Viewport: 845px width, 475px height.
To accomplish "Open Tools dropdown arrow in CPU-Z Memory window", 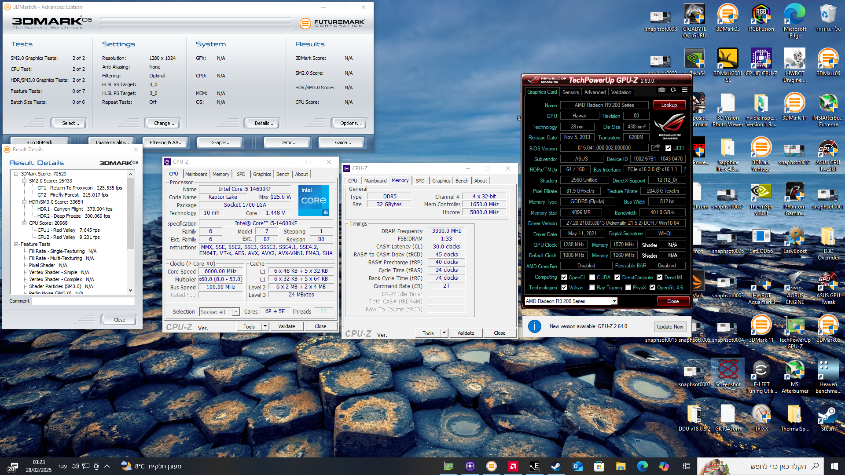I will pyautogui.click(x=444, y=333).
